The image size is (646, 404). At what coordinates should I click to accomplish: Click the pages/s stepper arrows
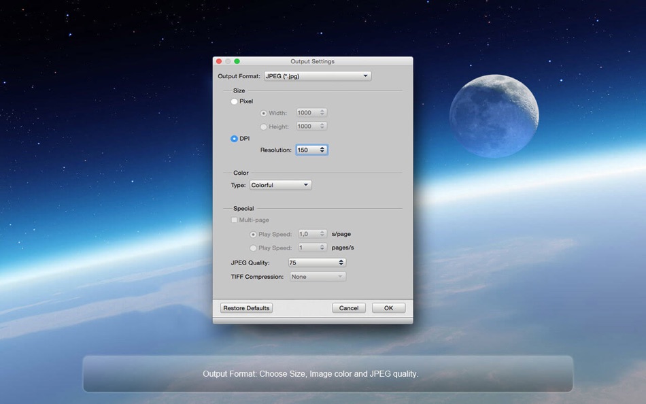[322, 248]
